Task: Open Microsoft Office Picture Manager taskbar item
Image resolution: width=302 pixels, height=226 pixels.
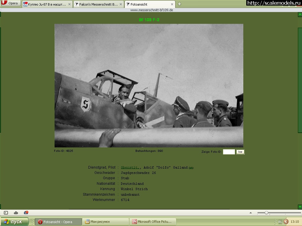Action: (153, 222)
